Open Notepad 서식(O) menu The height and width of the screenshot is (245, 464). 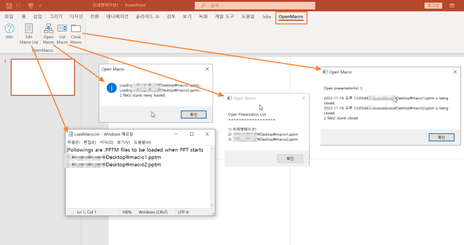106,143
